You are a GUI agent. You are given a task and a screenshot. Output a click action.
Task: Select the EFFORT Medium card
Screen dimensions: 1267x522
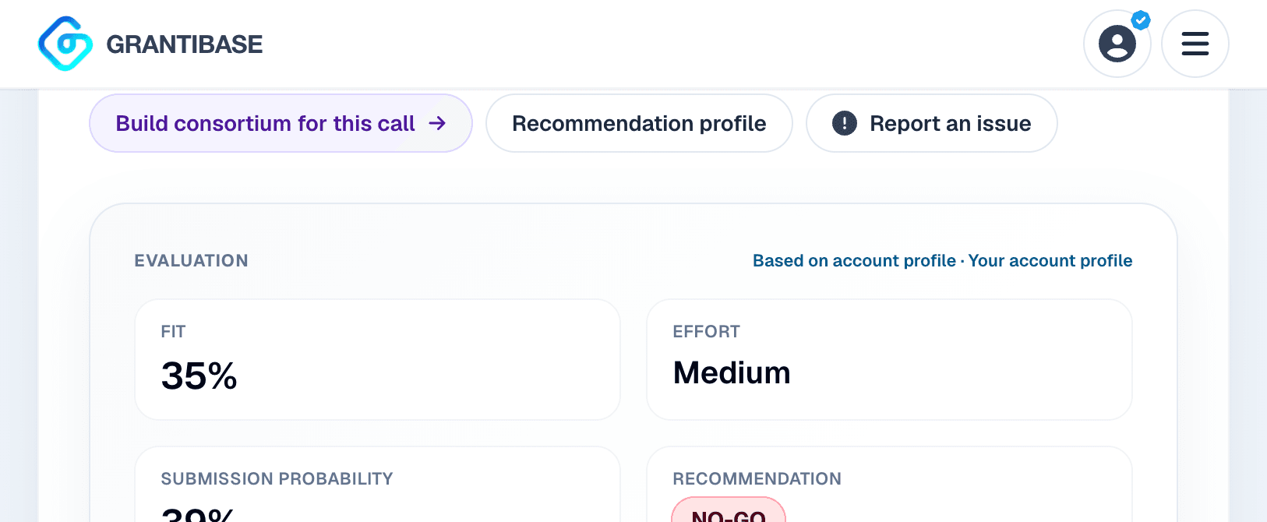(x=889, y=360)
